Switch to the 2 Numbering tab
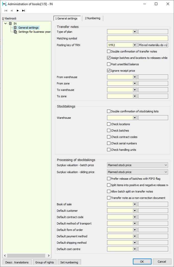 [x=93, y=18]
